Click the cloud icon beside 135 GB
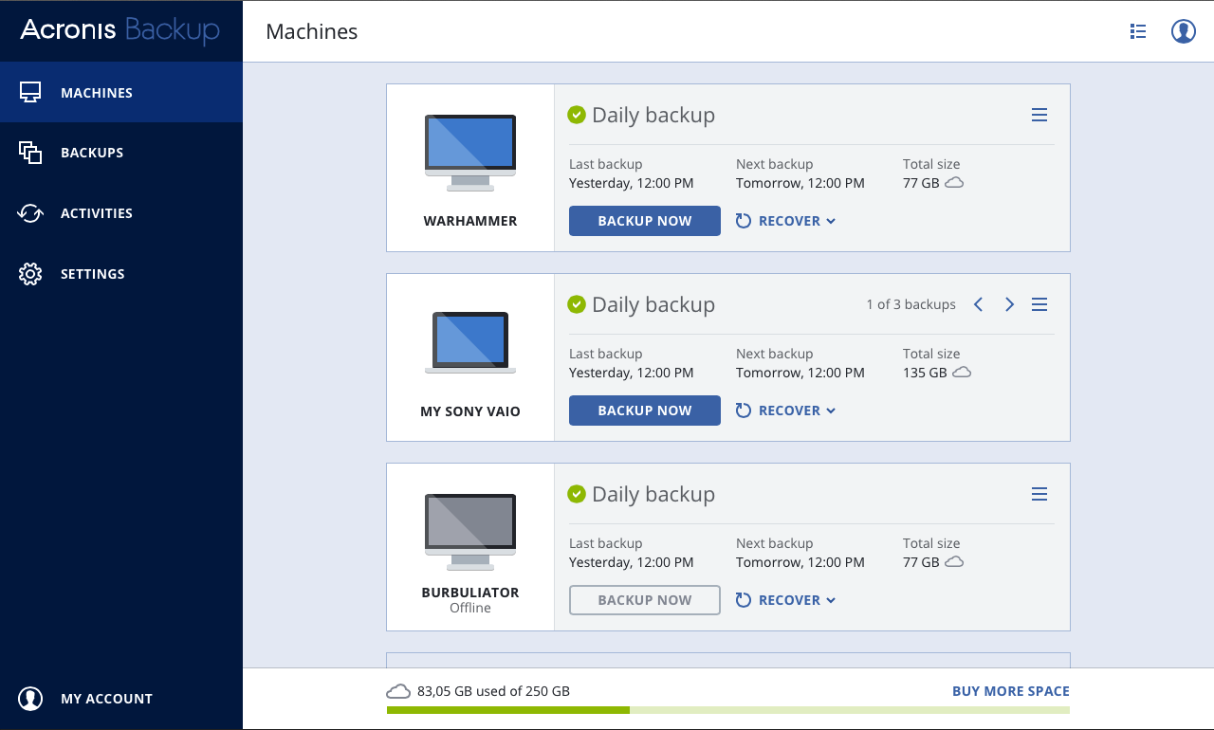Image resolution: width=1214 pixels, height=730 pixels. click(x=962, y=373)
